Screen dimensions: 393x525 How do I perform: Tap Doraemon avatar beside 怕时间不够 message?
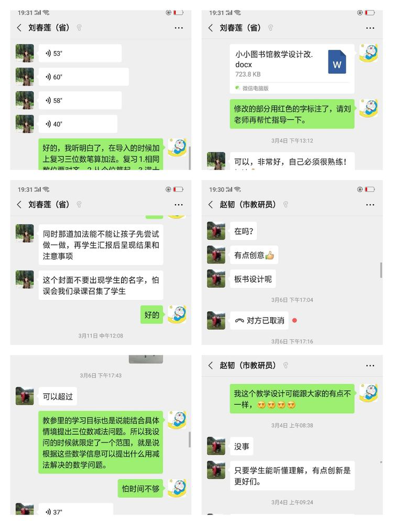coord(177,488)
